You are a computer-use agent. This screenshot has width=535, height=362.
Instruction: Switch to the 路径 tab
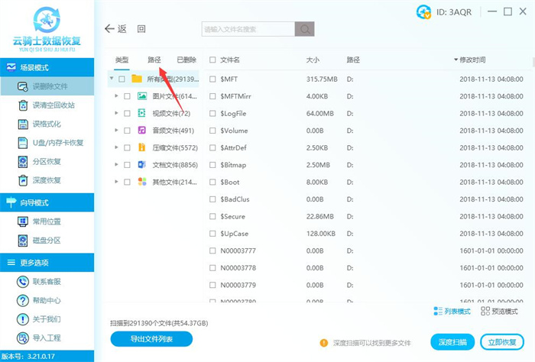(154, 60)
